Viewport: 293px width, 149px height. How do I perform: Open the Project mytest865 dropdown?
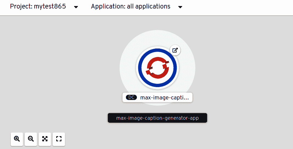[x=44, y=7]
